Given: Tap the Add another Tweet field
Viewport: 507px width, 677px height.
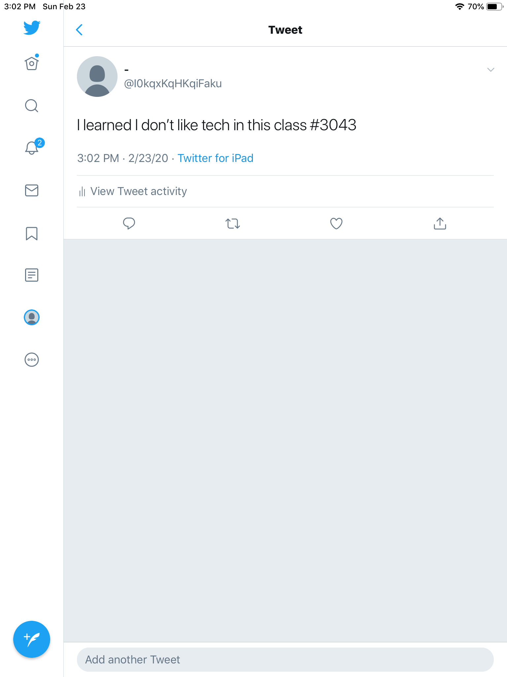Looking at the screenshot, I should pos(285,659).
